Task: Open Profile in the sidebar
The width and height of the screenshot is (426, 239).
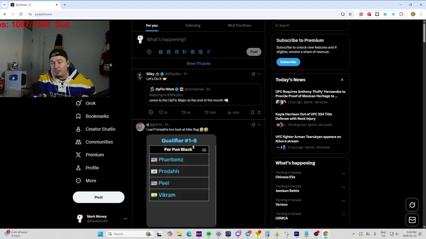Action: click(x=87, y=168)
